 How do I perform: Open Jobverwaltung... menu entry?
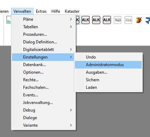[43, 103]
